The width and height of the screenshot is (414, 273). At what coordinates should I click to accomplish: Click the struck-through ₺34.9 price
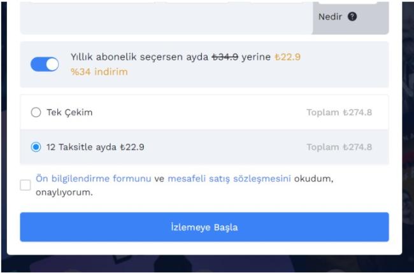[x=225, y=57]
